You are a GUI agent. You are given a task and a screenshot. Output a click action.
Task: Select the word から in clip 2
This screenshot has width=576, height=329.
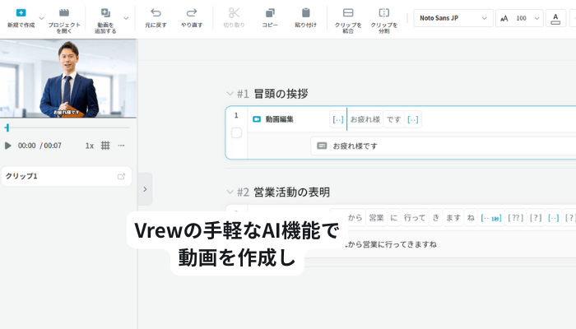coord(355,218)
